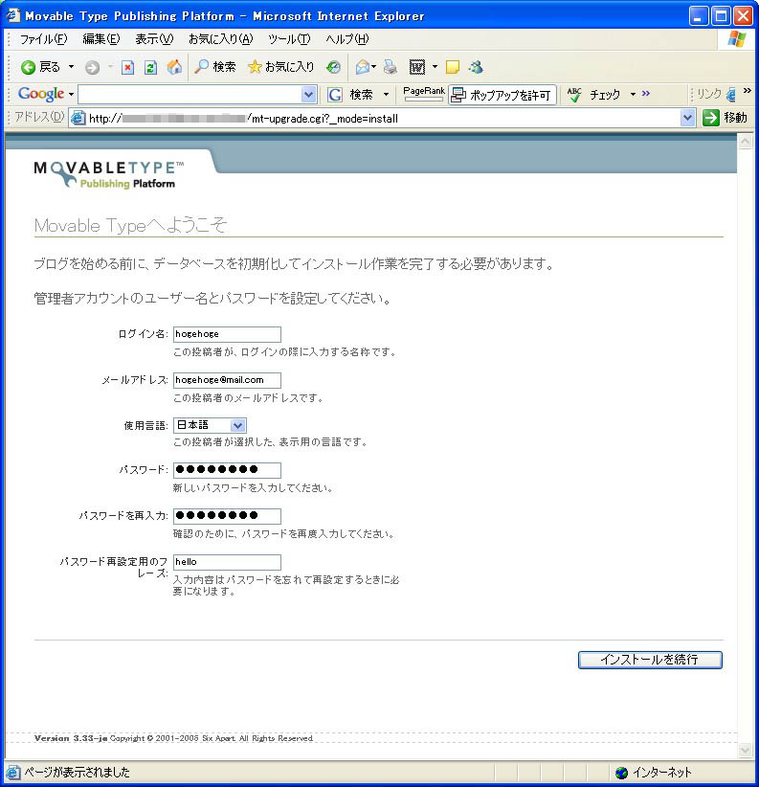Print the page using the printer icon
This screenshot has height=787, width=759.
(390, 67)
